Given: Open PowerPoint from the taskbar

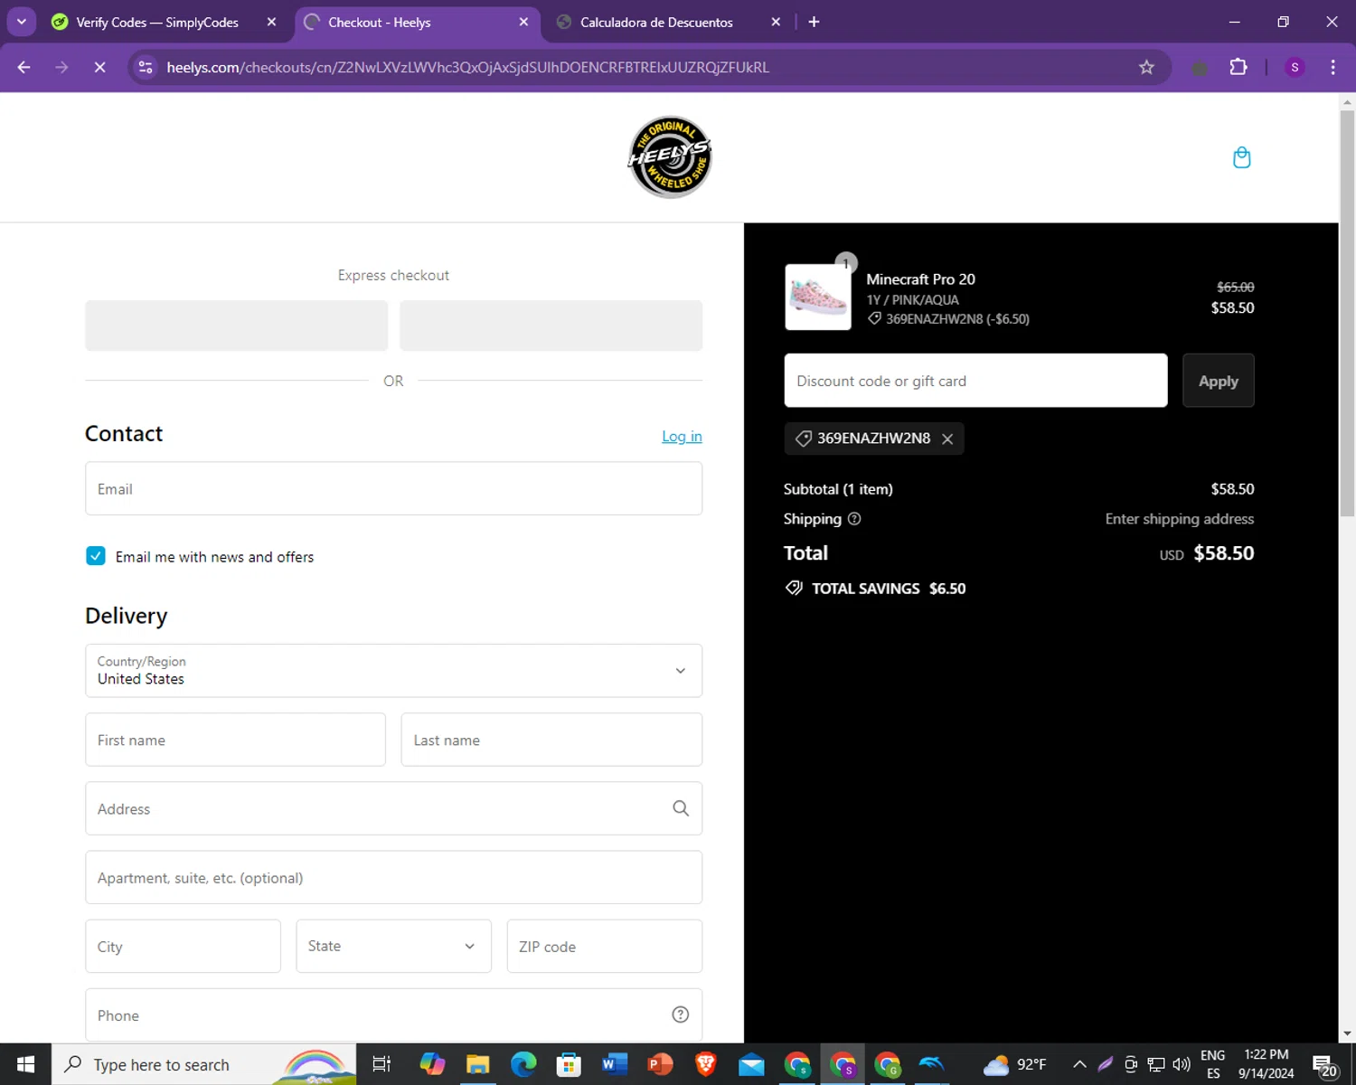Looking at the screenshot, I should (x=660, y=1064).
